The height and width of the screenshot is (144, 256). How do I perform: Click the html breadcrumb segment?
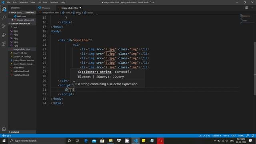pyautogui.click(x=68, y=12)
